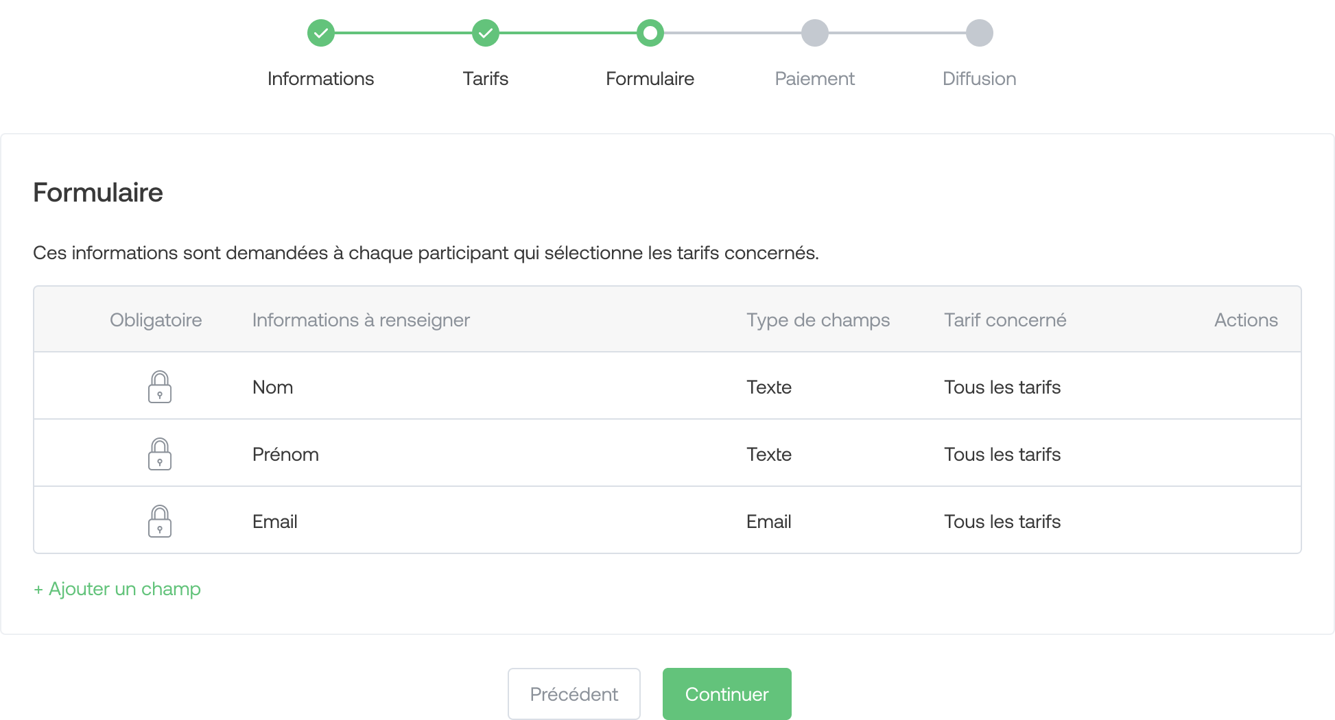Jump to the Diffusion step label
The height and width of the screenshot is (720, 1335).
tap(980, 79)
